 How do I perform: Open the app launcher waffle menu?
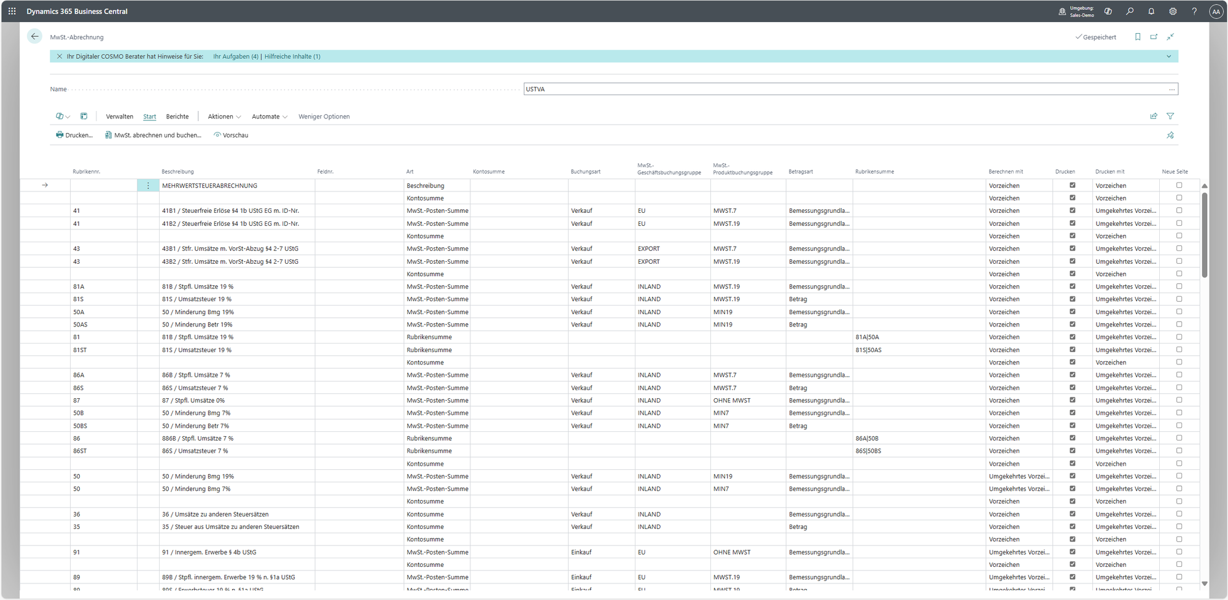point(12,11)
